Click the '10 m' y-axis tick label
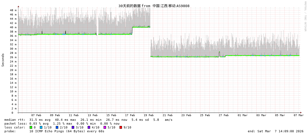 click(13, 92)
